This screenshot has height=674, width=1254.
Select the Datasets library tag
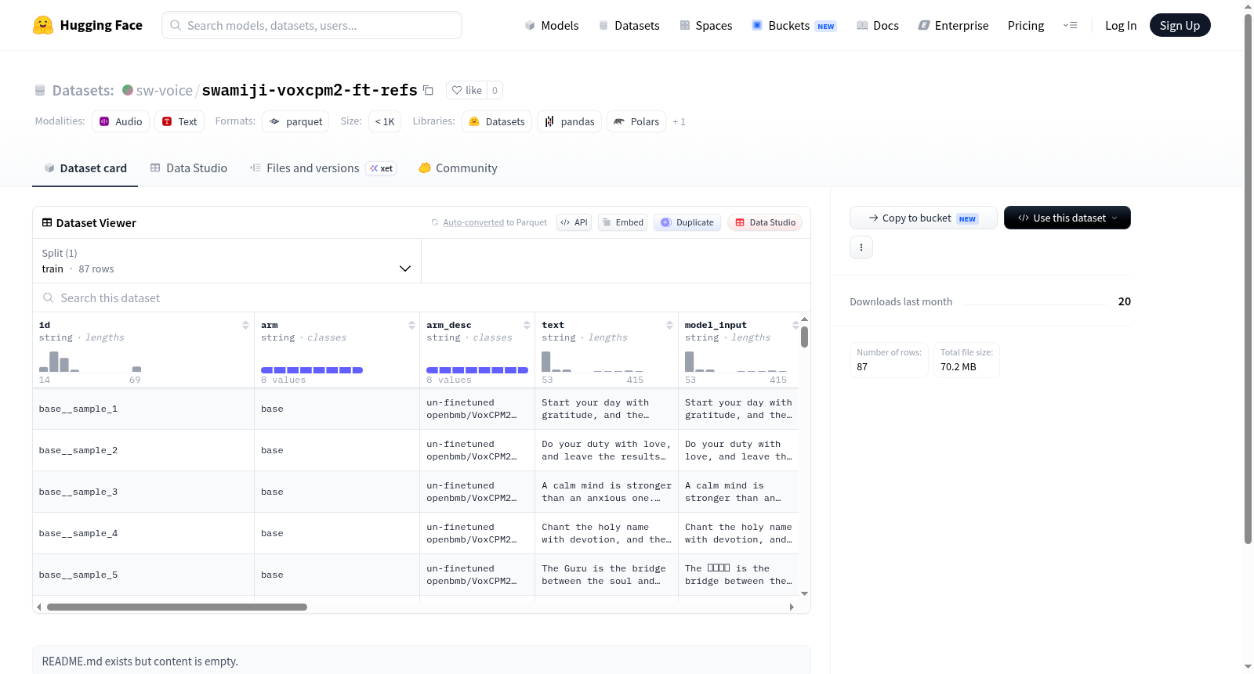pos(497,121)
